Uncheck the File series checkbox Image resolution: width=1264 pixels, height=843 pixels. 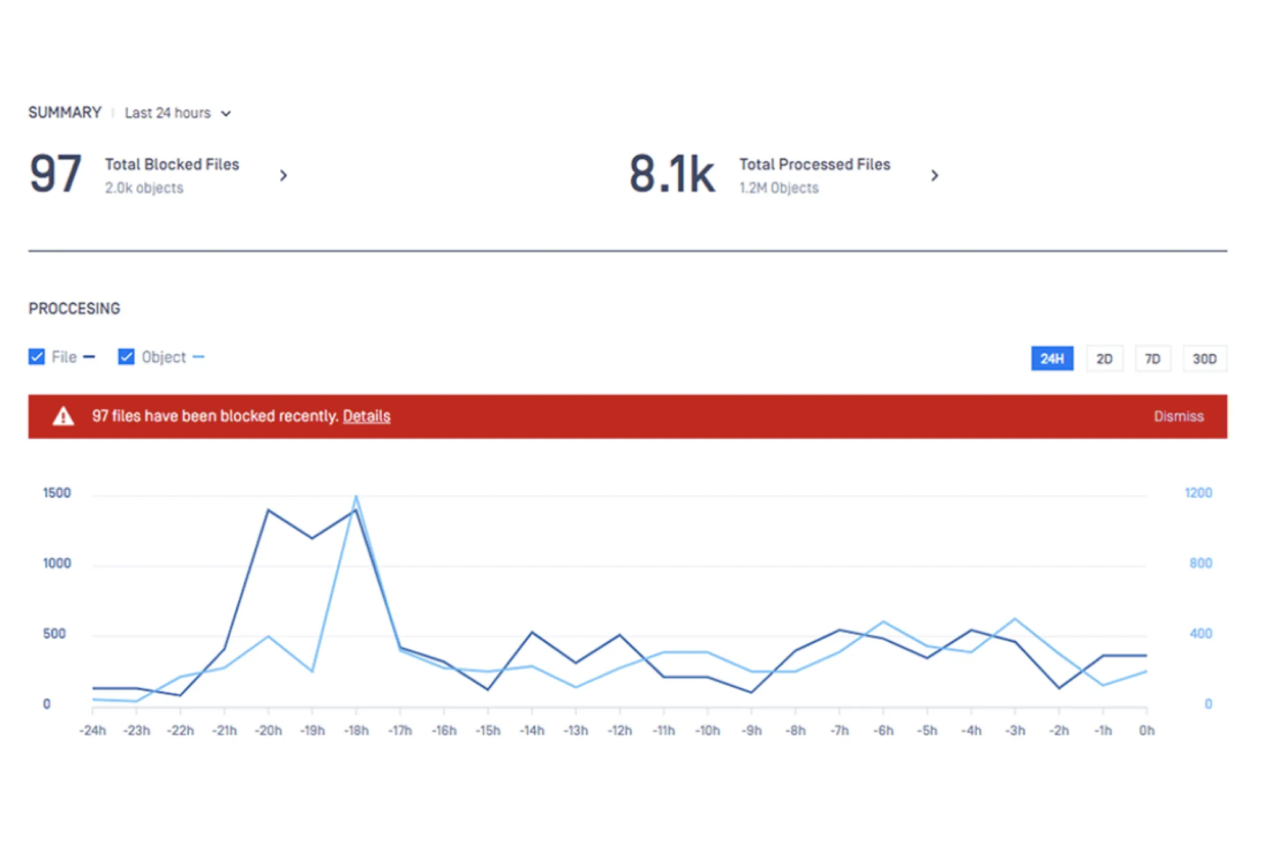tap(37, 357)
